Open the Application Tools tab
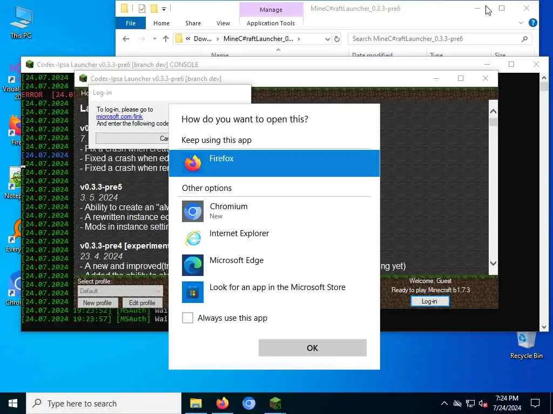553x414 pixels. [x=271, y=23]
